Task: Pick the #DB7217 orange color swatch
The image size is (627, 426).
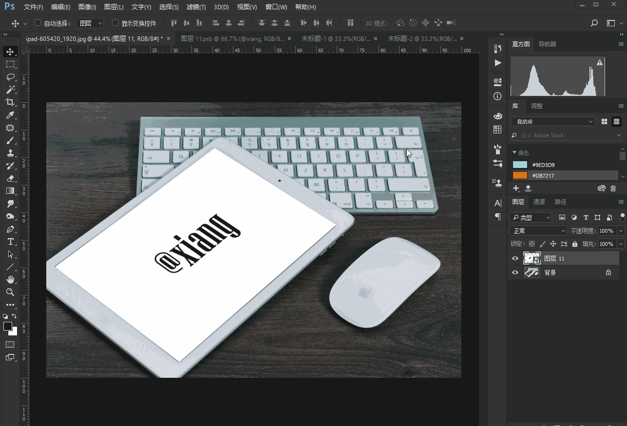Action: pos(520,176)
